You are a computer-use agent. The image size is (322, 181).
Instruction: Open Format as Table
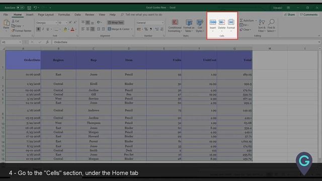189,26
